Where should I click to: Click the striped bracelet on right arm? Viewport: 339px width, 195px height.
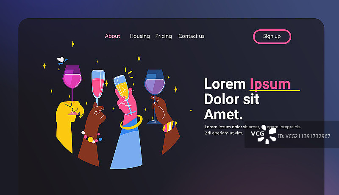(x=169, y=127)
